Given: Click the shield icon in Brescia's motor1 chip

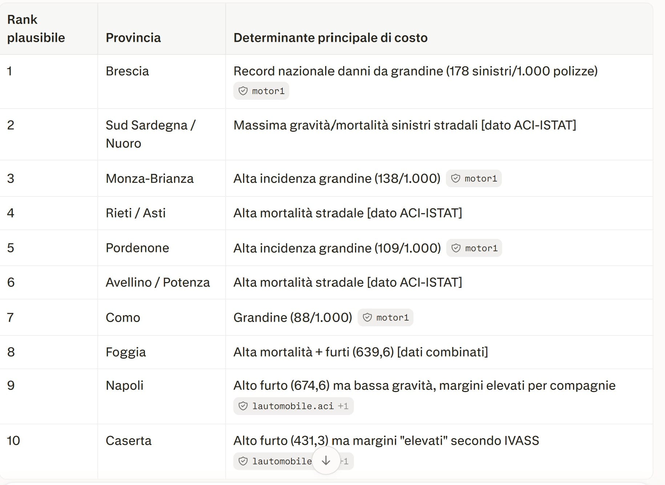Looking at the screenshot, I should point(243,91).
